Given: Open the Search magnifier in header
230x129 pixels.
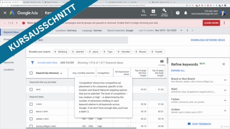Looking at the screenshot, I should [x=144, y=13].
